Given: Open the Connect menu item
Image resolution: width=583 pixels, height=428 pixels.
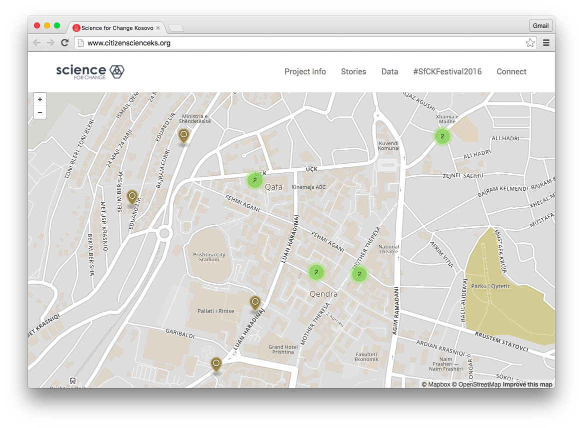Looking at the screenshot, I should pyautogui.click(x=511, y=72).
